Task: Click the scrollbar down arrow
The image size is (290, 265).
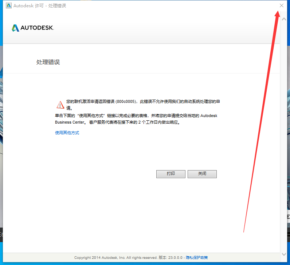Action: (x=284, y=254)
